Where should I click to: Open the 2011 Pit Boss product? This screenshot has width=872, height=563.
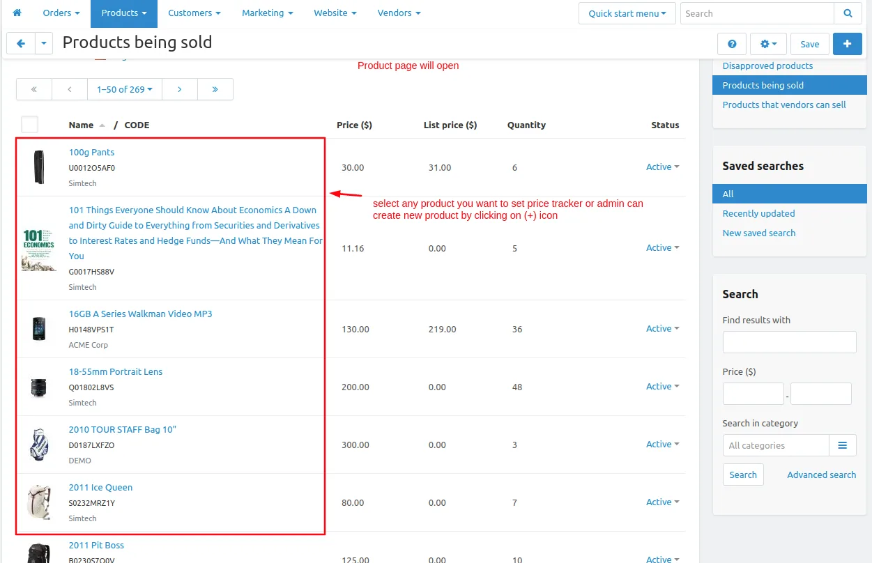point(96,545)
